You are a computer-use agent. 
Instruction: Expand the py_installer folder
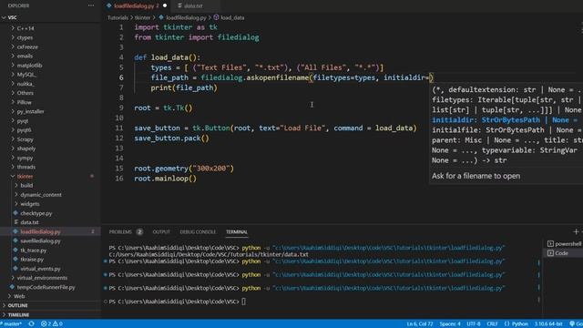tap(30, 111)
